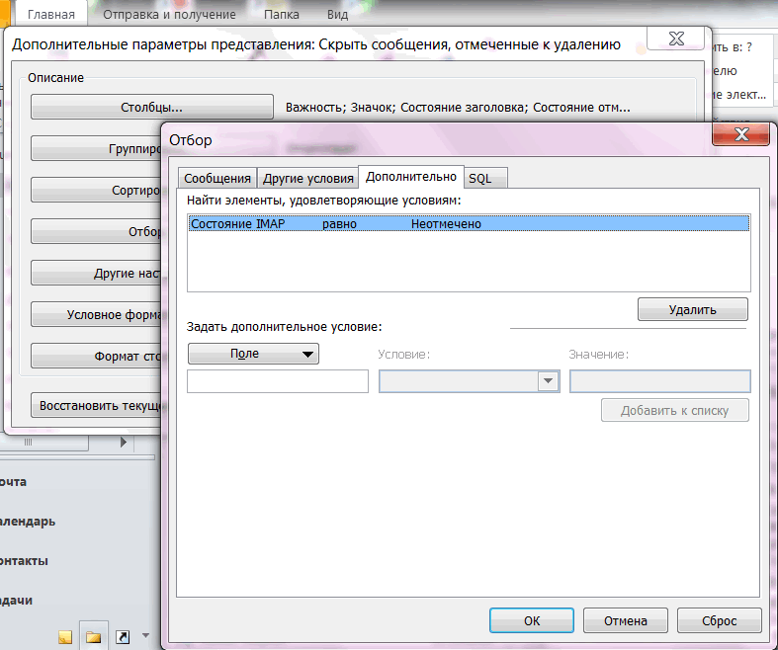778x650 pixels.
Task: Open the Почта navigation section
Action: click(x=14, y=481)
